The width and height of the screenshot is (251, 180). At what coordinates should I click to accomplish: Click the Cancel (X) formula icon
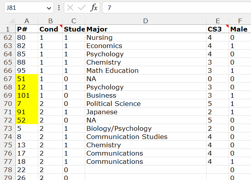click(70, 8)
